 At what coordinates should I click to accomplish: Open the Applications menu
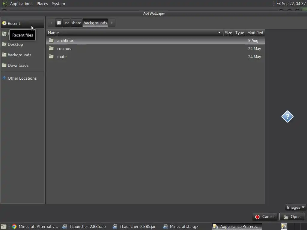tap(21, 4)
